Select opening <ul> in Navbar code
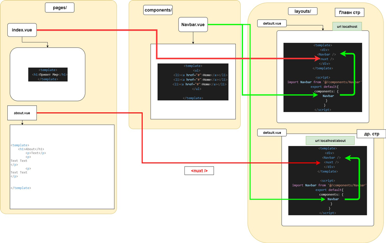The image size is (386, 243). coord(197,70)
